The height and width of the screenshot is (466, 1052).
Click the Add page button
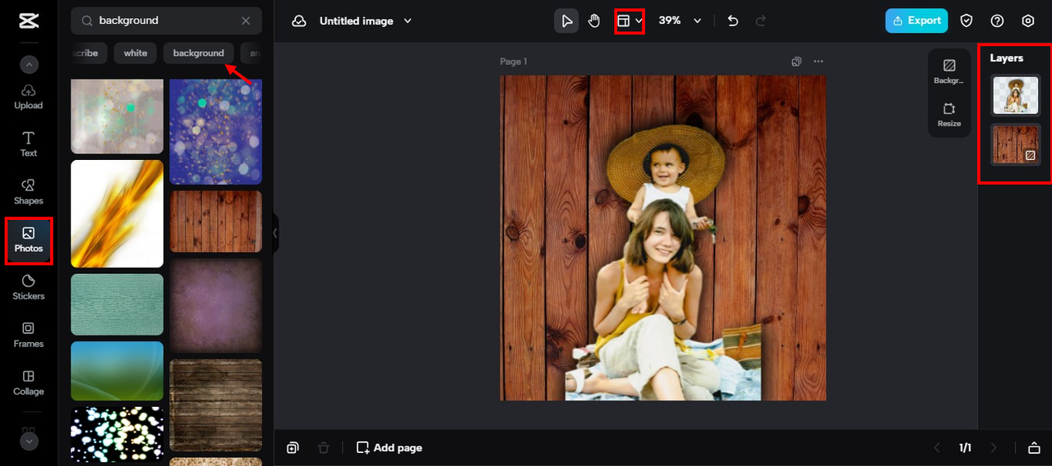[390, 448]
